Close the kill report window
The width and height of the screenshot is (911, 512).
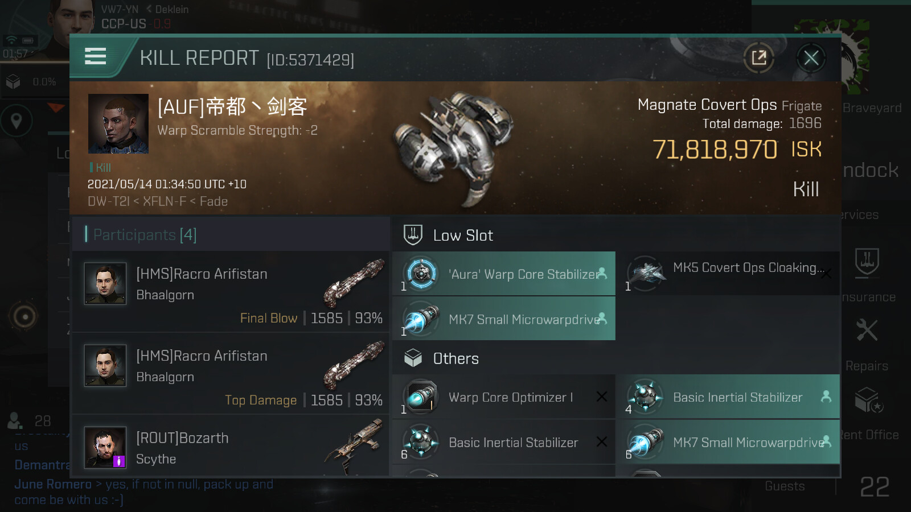pos(811,57)
